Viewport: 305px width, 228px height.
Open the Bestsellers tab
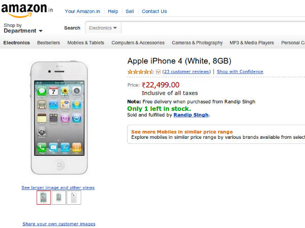(49, 43)
